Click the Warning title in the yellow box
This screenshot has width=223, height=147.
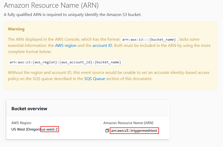pos(16,29)
